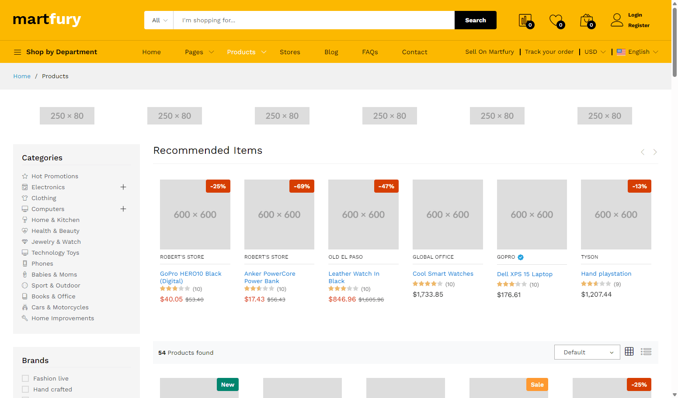The image size is (678, 398).
Task: Open the USD currency dropdown
Action: (595, 52)
